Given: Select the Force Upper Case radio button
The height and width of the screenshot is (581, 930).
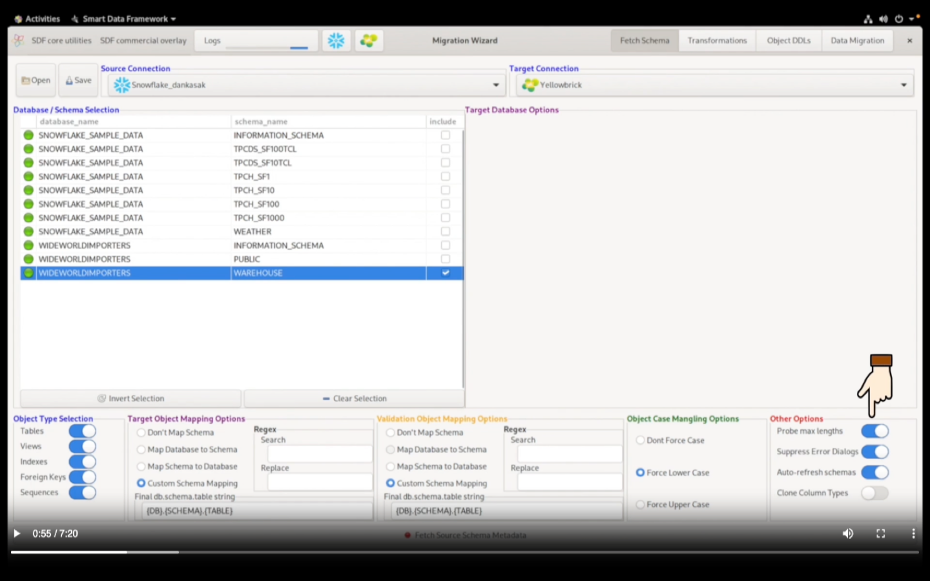Looking at the screenshot, I should [x=639, y=504].
